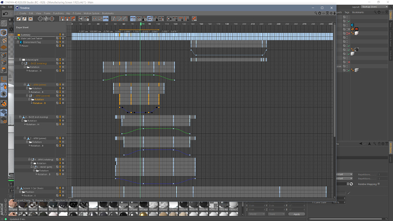The height and width of the screenshot is (221, 393).
Task: Open the Timeline Key menu
Action: [68, 13]
